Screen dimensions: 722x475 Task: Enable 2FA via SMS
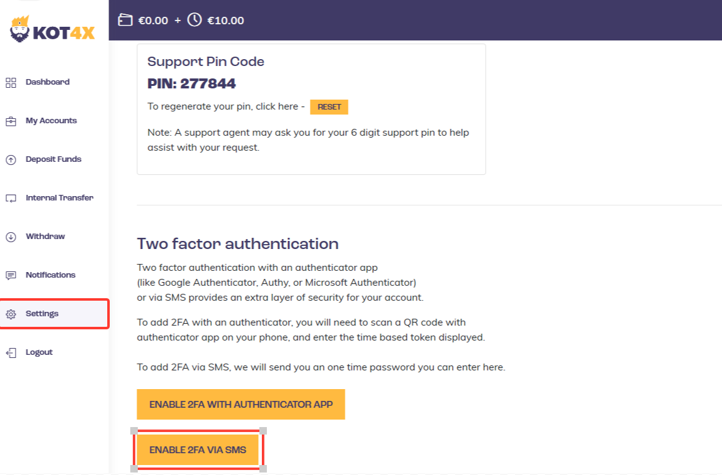[x=198, y=449]
